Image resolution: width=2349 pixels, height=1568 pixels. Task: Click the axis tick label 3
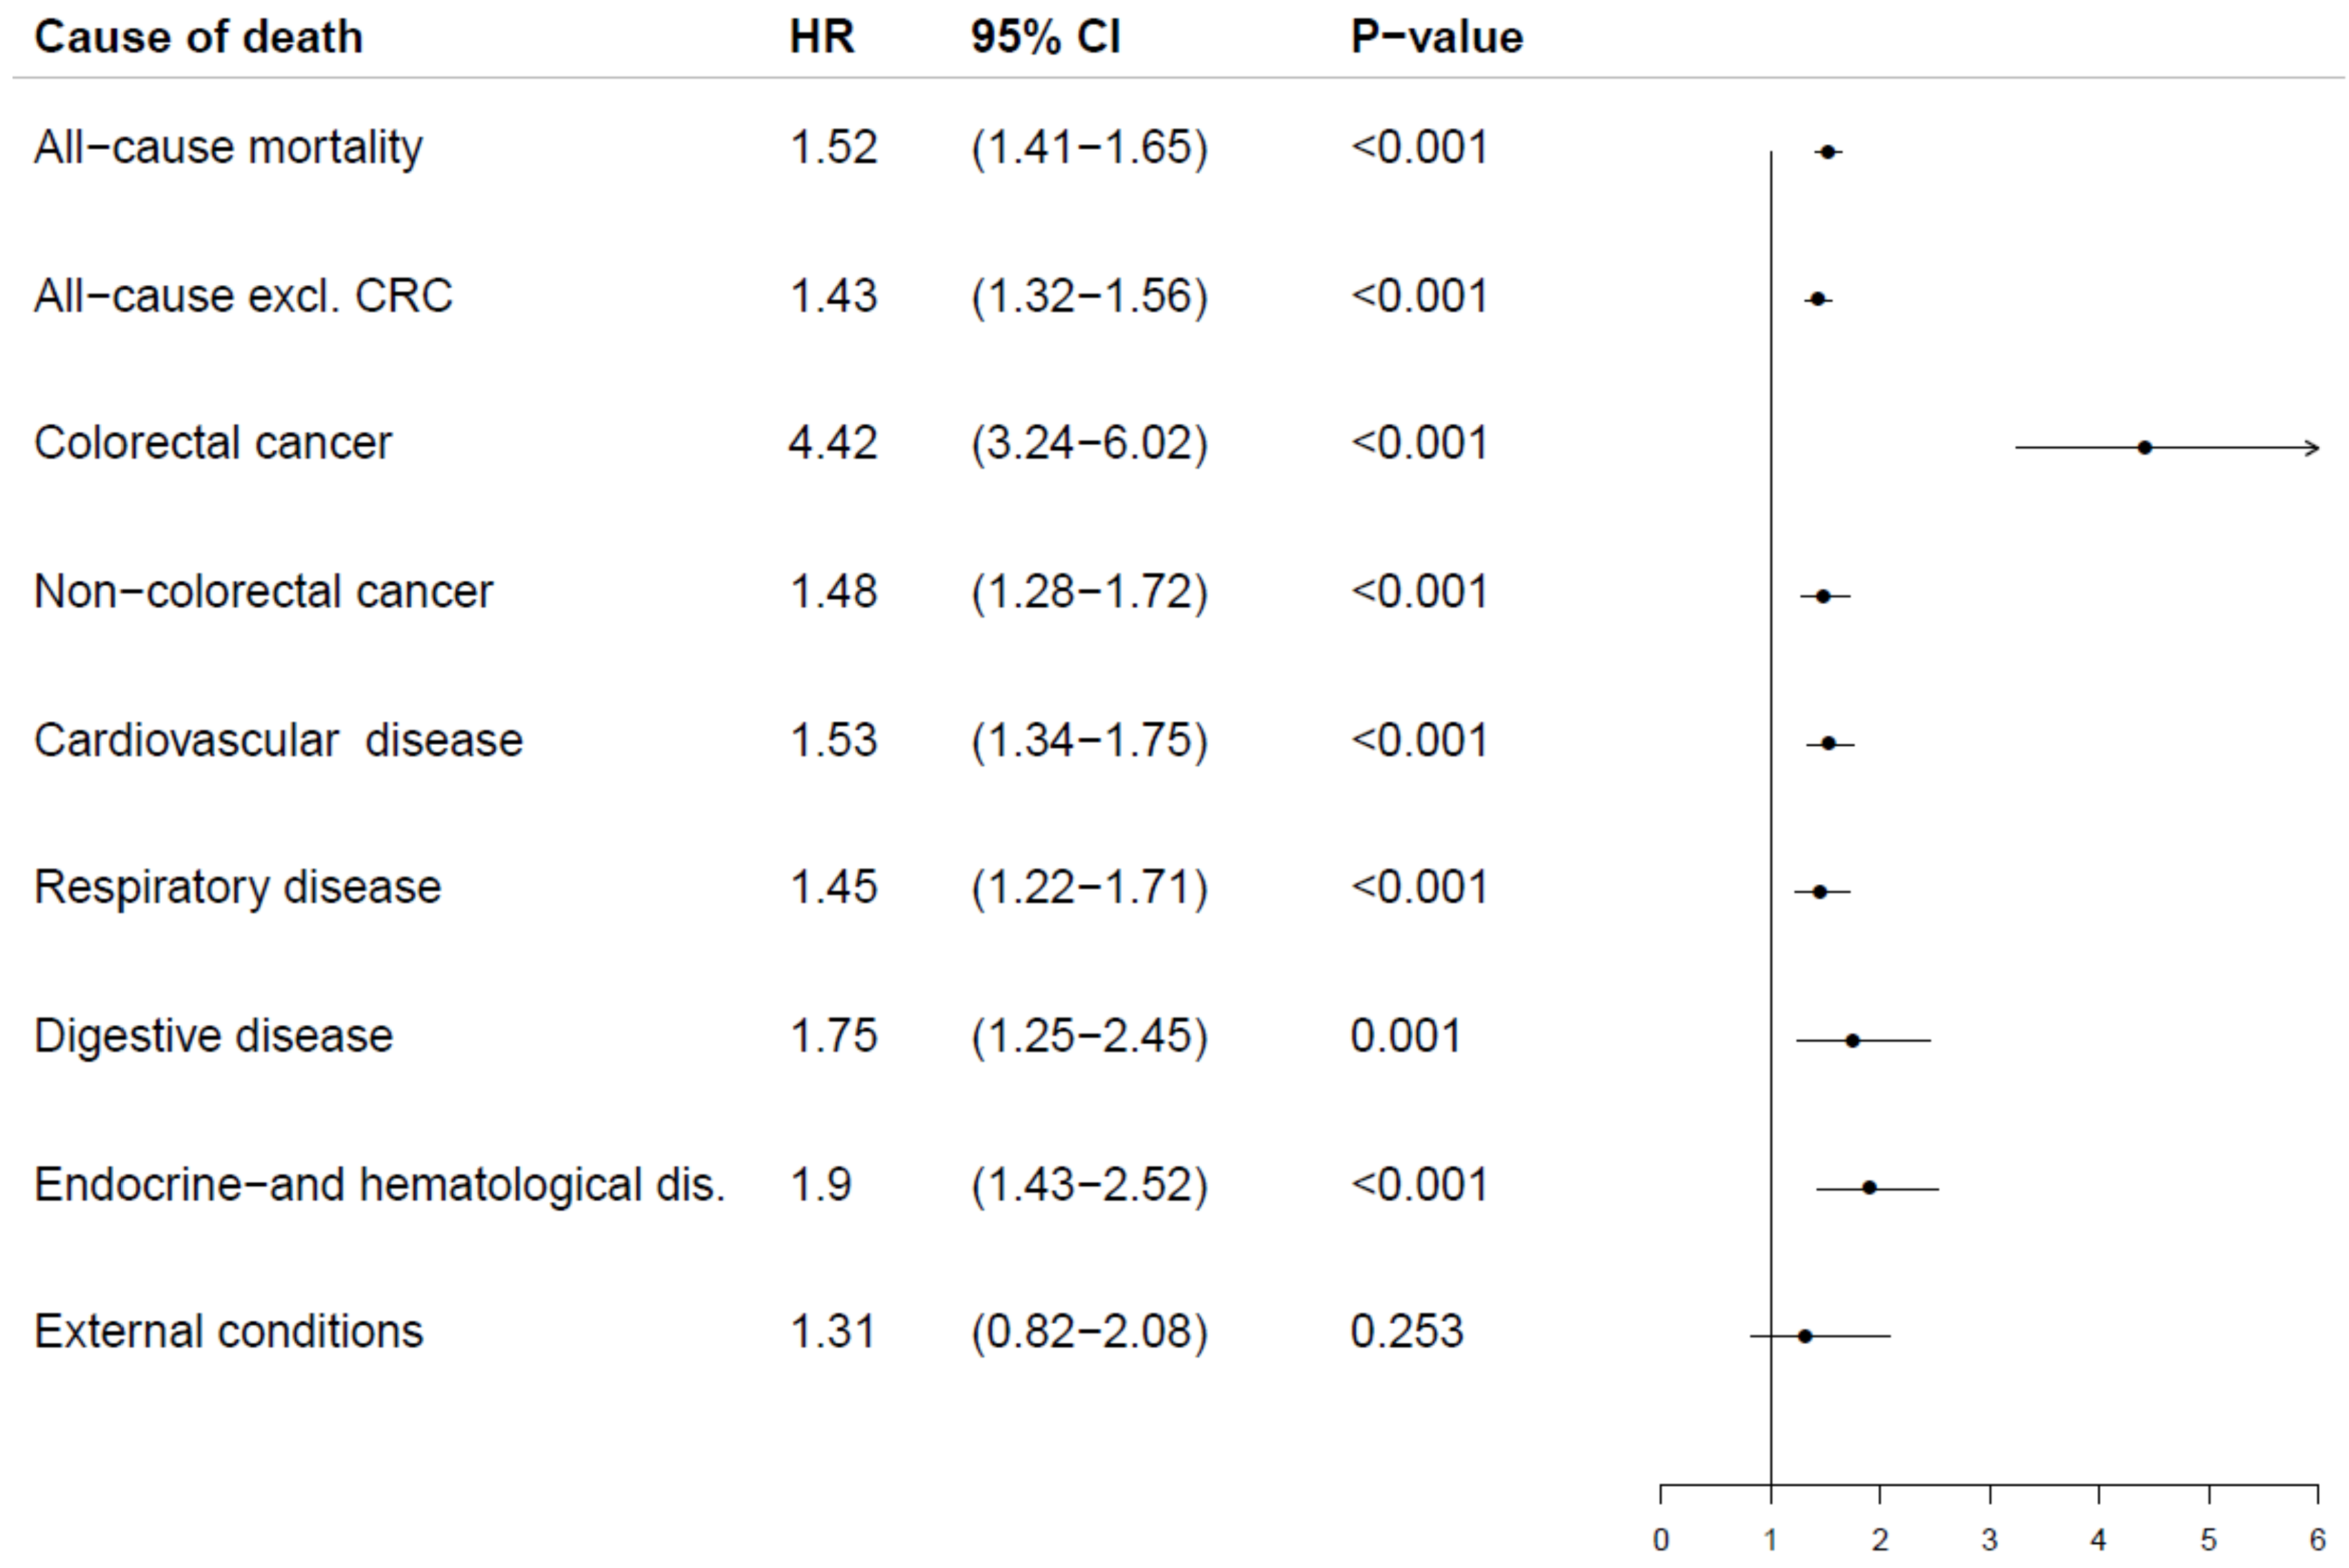(1989, 1540)
